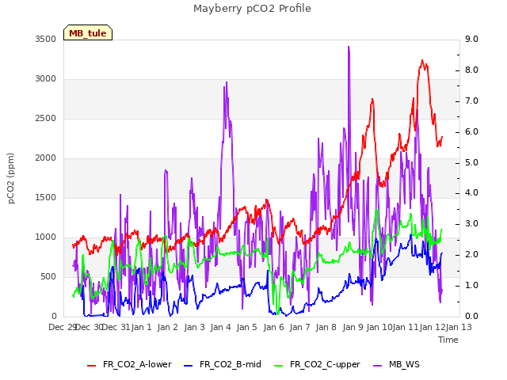Click the 6.0 right-axis tick label
This screenshot has width=507, height=380.
coord(471,132)
